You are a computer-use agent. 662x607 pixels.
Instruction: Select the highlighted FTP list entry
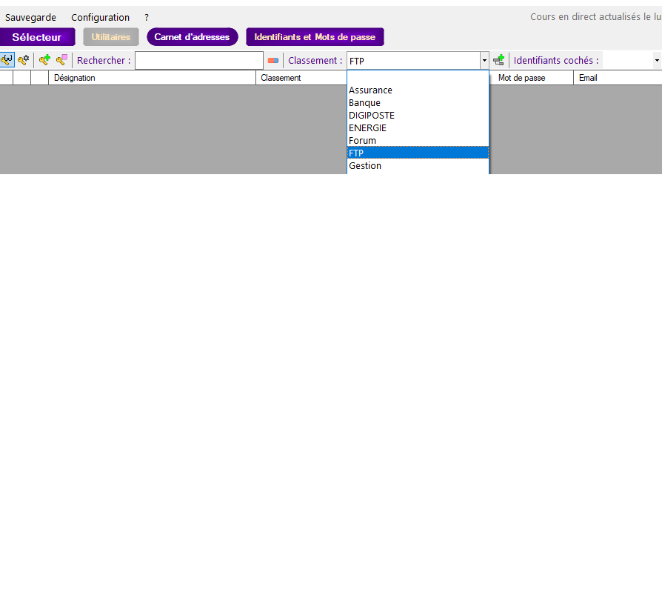pyautogui.click(x=356, y=153)
